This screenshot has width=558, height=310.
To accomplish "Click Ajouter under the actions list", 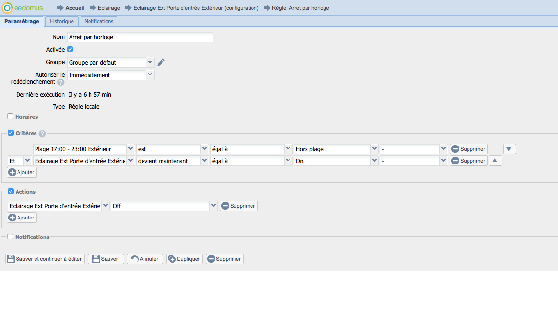I will click(22, 218).
